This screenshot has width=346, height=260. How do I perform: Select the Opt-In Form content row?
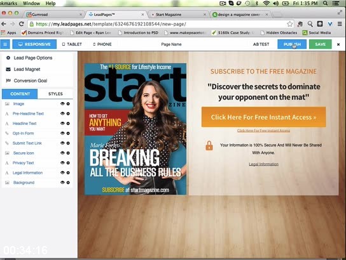tap(38, 133)
